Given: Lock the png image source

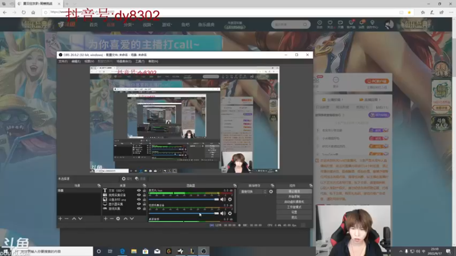Looking at the screenshot, I should [x=144, y=200].
